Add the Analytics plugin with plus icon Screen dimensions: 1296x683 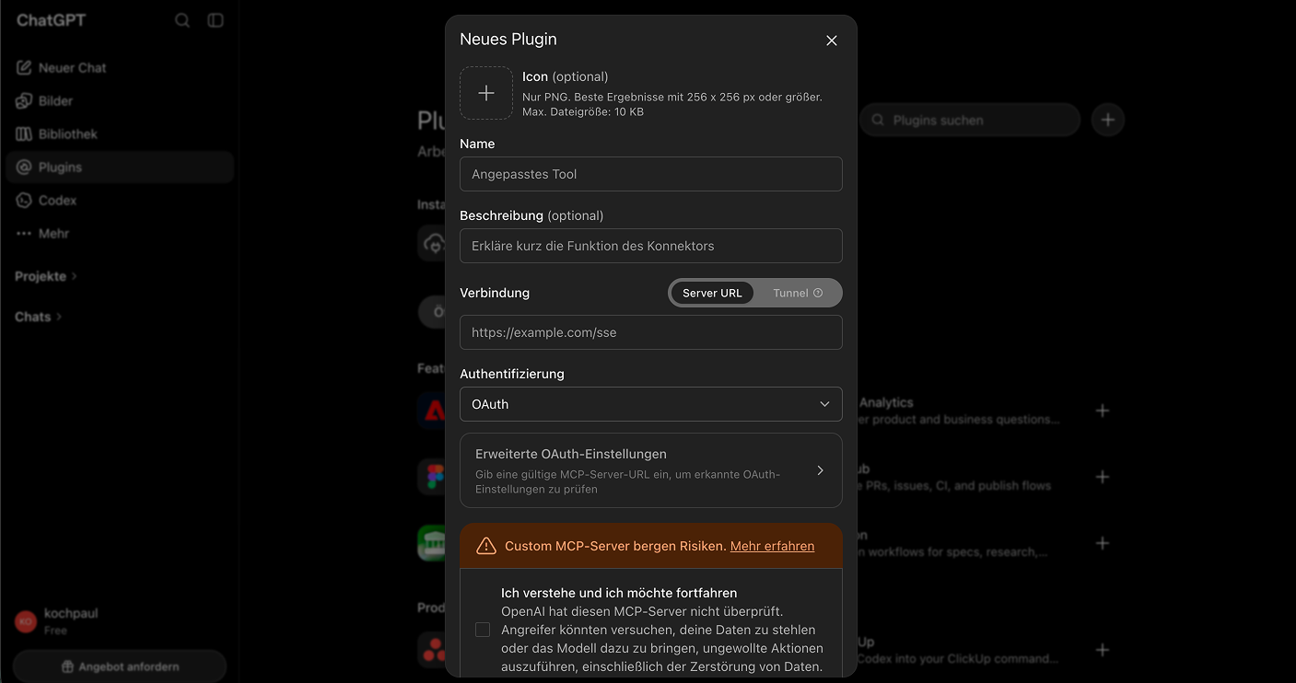(x=1103, y=411)
